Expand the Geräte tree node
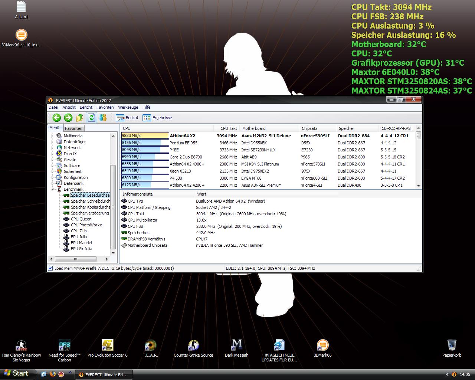 tap(52, 160)
